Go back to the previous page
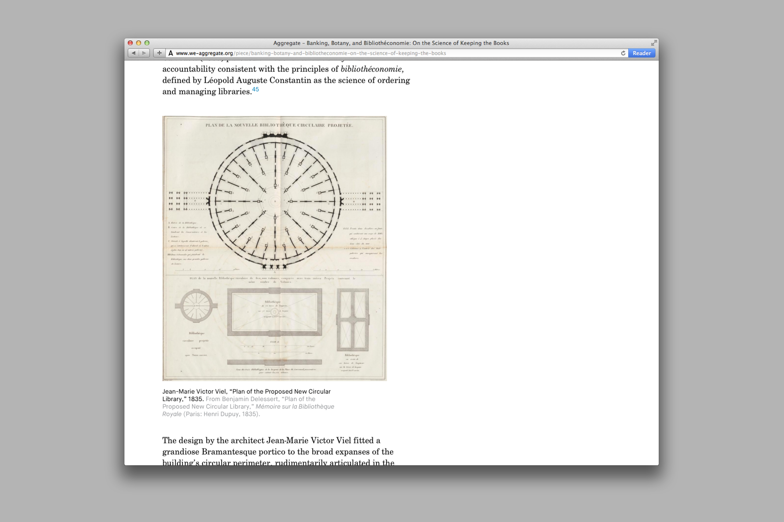 [x=133, y=53]
